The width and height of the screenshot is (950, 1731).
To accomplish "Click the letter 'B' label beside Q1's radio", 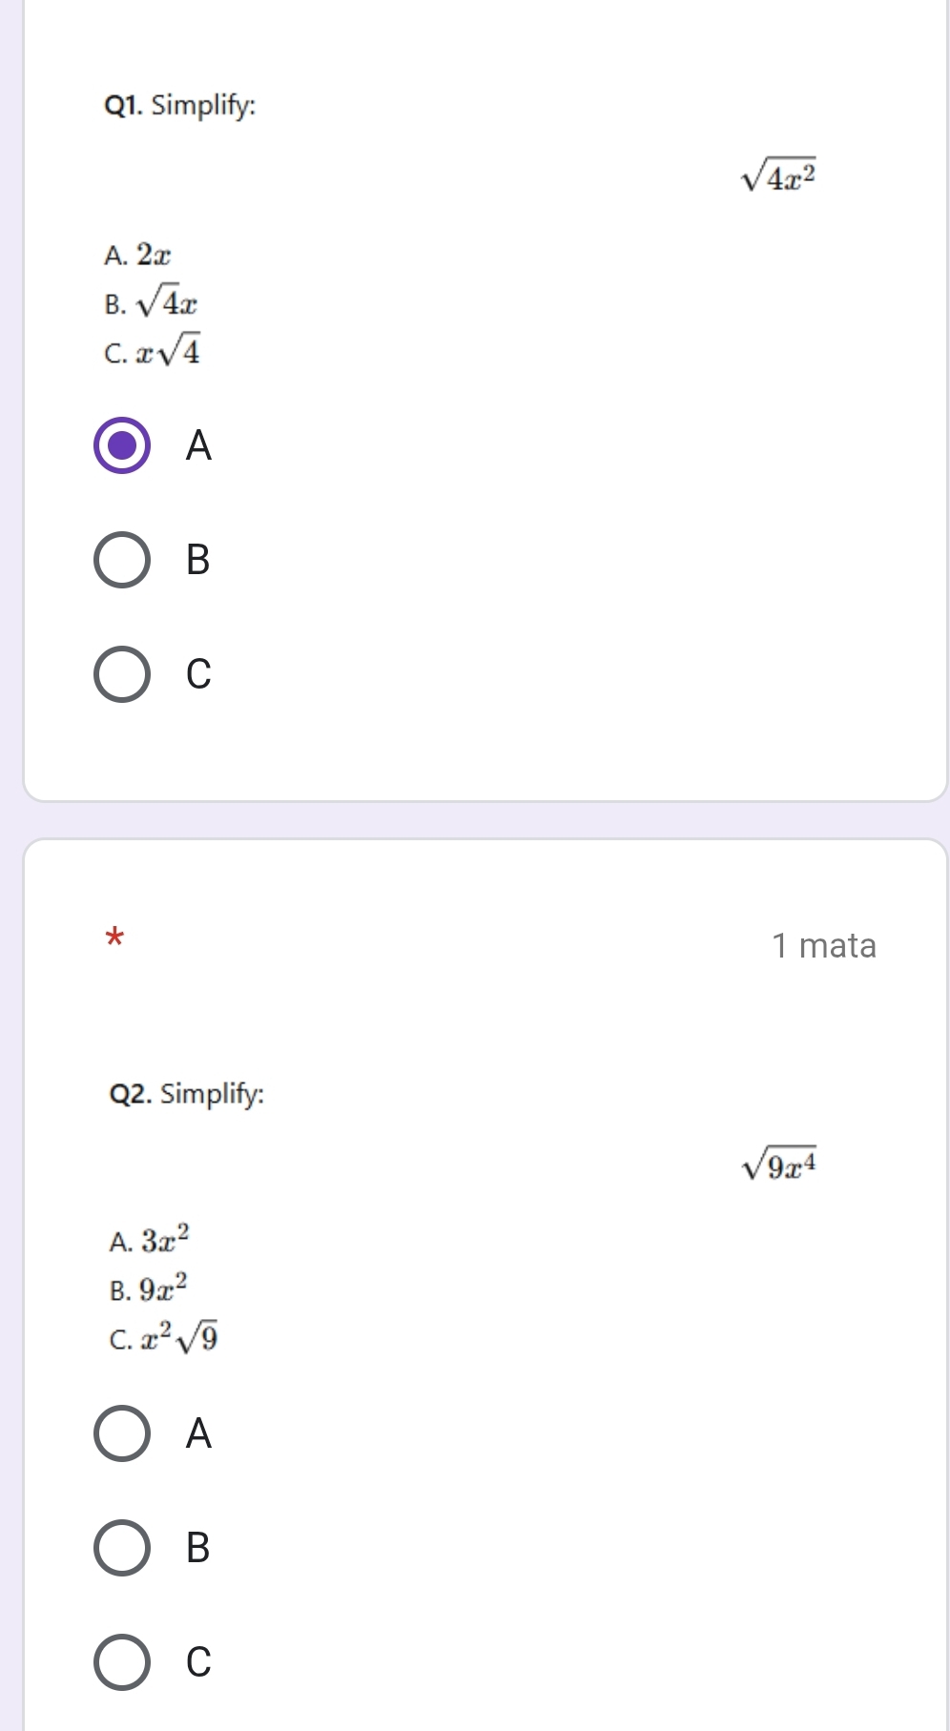I will [197, 560].
